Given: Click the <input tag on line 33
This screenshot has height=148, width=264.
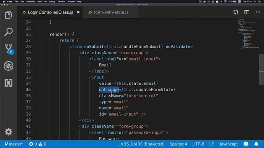Looking at the screenshot, I should click(x=97, y=77).
